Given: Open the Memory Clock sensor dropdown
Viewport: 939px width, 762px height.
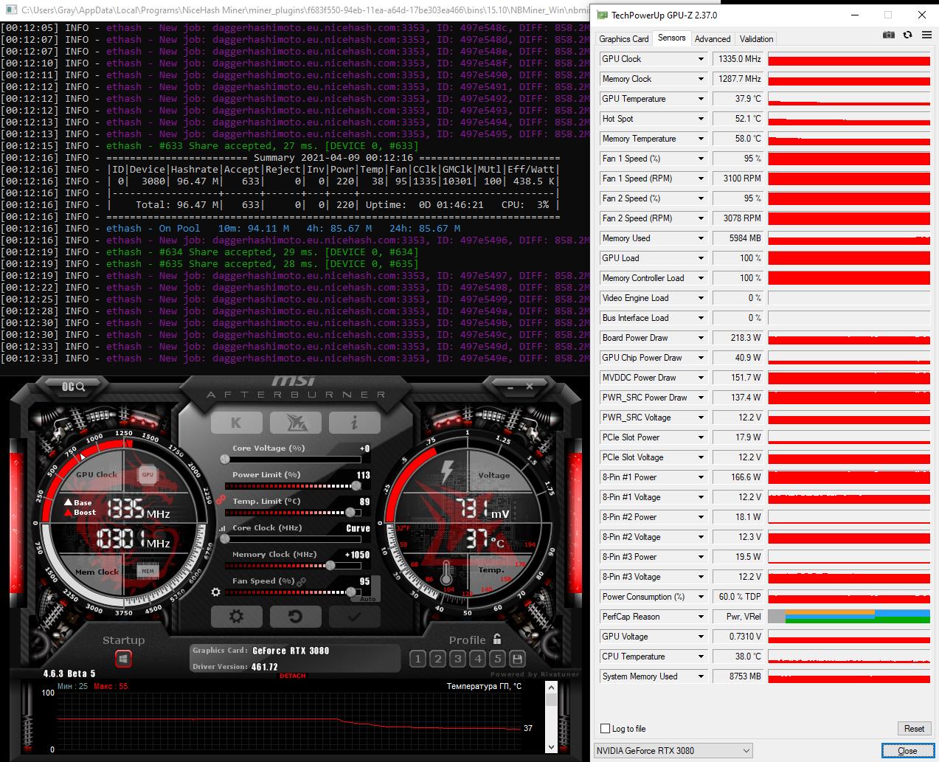Looking at the screenshot, I should coord(701,79).
